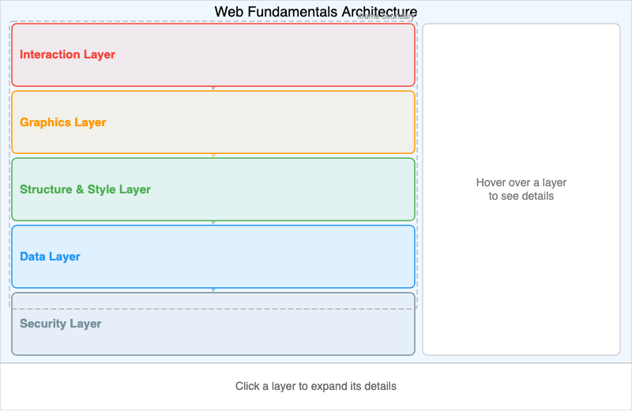
Task: Click the 'Click a layer to expand' footer text
Action: point(315,386)
